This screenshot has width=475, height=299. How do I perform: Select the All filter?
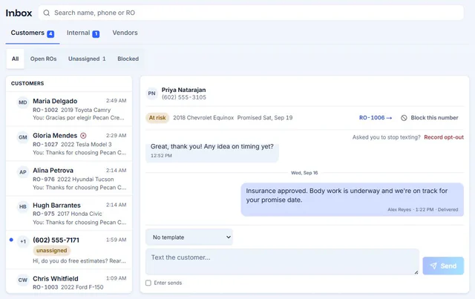15,59
